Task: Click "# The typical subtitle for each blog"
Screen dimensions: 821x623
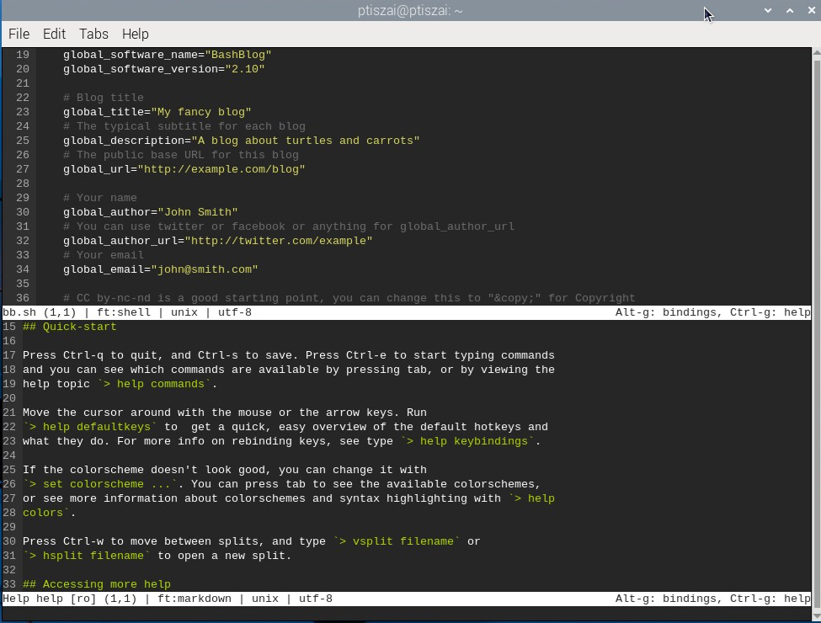Action: pos(184,126)
